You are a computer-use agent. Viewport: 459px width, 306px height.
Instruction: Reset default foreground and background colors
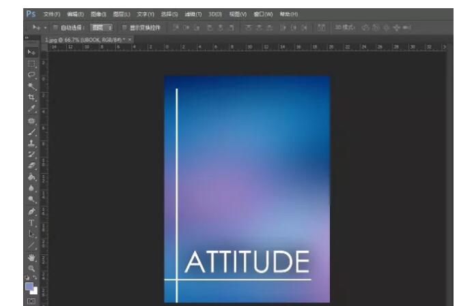pyautogui.click(x=27, y=277)
